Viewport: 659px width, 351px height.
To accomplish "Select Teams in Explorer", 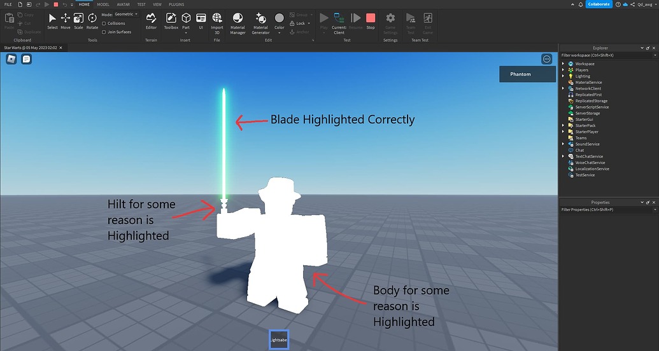I will (x=581, y=138).
